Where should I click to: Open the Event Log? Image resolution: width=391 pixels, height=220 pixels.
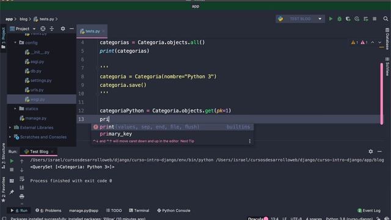[x=369, y=210]
